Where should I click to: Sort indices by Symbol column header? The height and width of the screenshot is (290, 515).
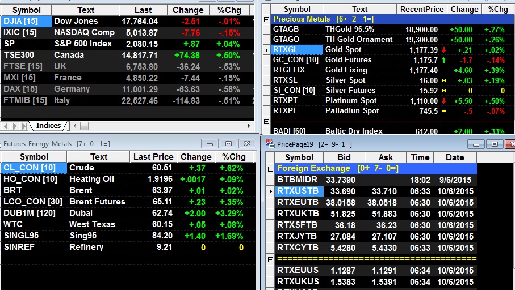pos(26,10)
